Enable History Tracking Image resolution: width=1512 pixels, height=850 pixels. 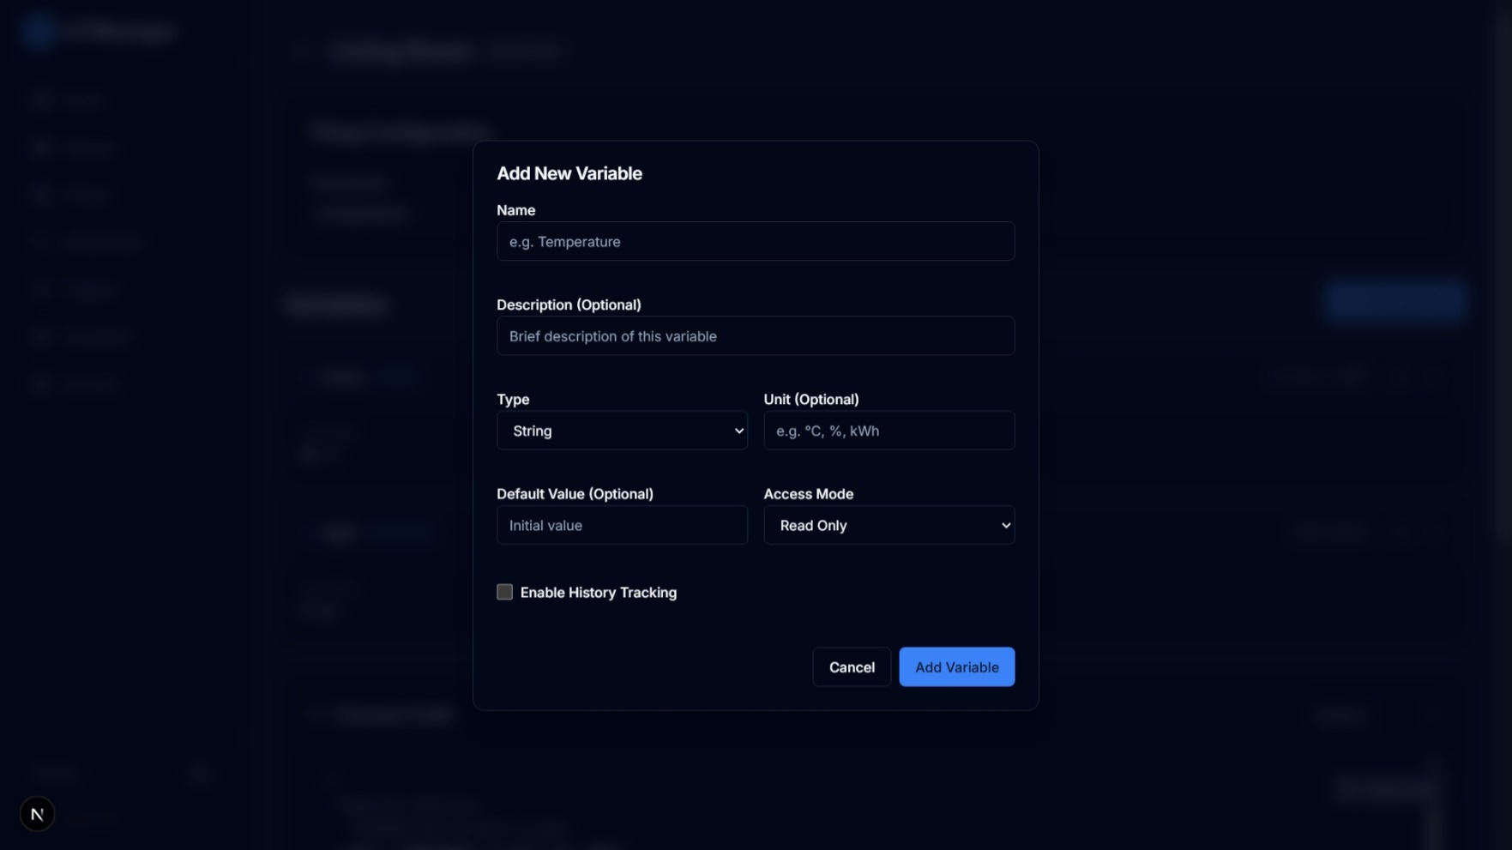[x=504, y=592]
